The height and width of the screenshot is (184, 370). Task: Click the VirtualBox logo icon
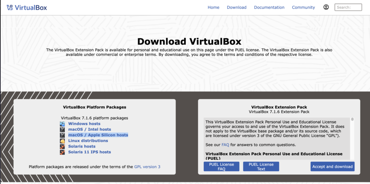pos(10,8)
